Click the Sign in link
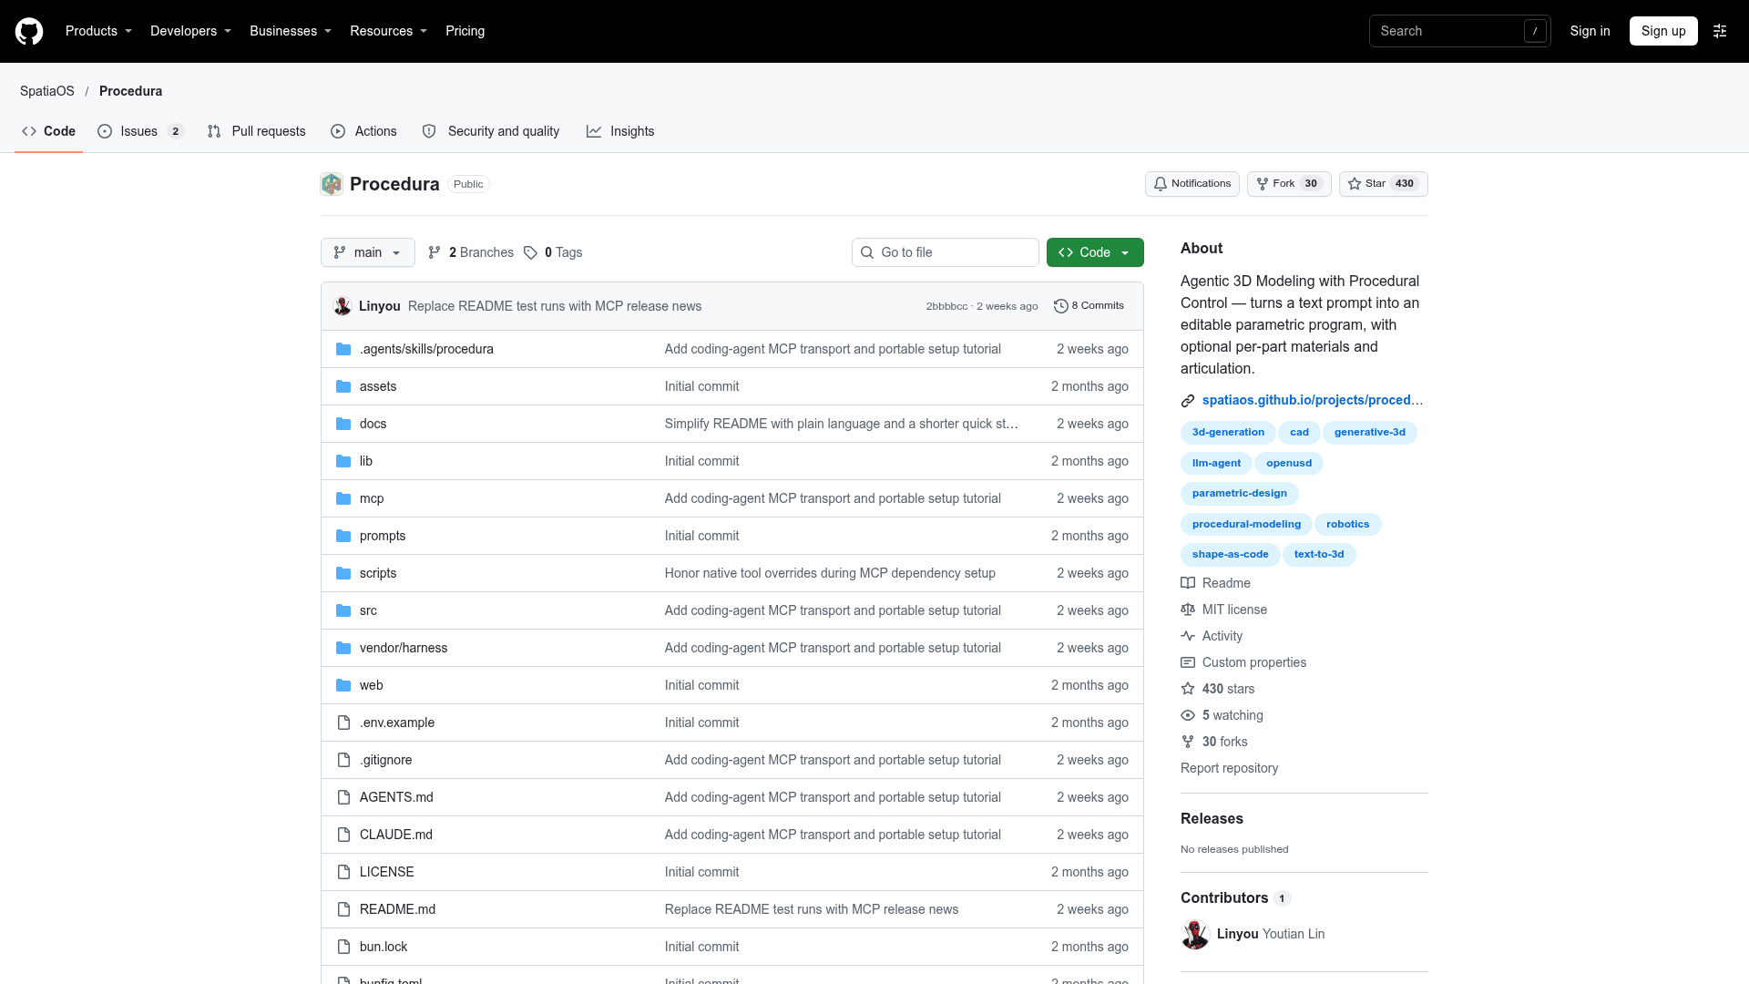This screenshot has height=984, width=1749. (1590, 31)
